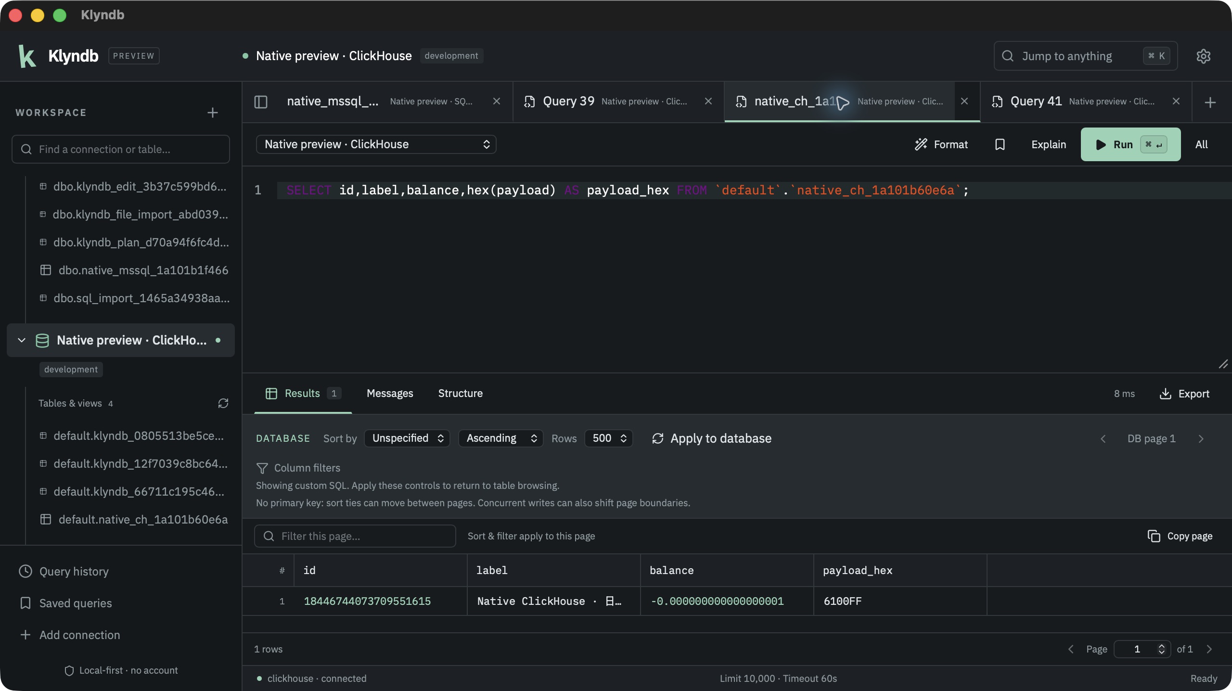This screenshot has width=1232, height=691.
Task: Add new workspace item with plus icon
Action: click(213, 113)
